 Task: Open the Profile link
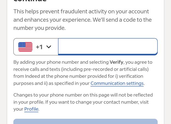pyautogui.click(x=31, y=109)
